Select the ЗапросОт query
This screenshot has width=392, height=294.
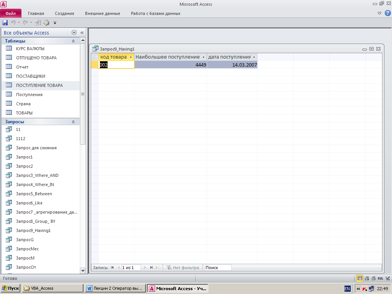coord(41,267)
